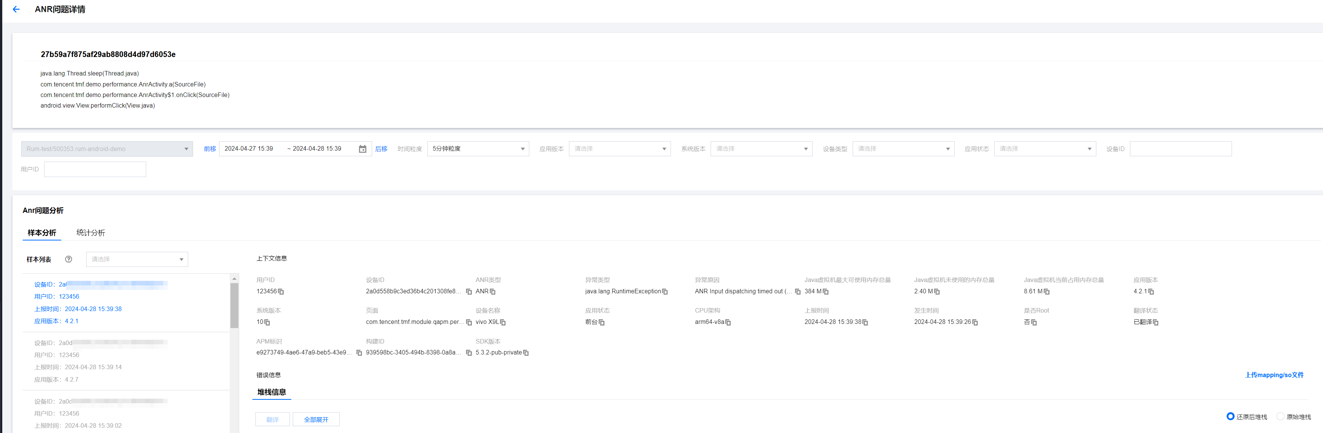The image size is (1323, 433).
Task: Switch to the 统计分析 tab
Action: (90, 233)
